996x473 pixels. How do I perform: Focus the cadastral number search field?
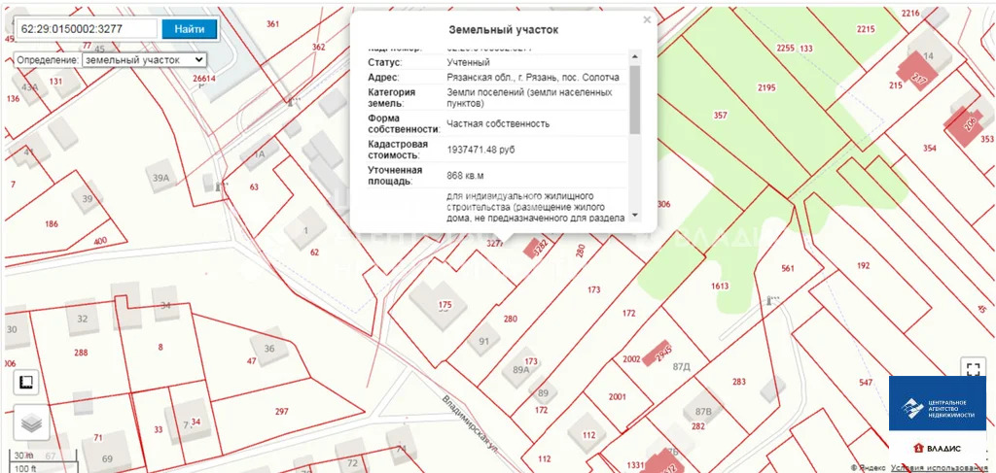[x=88, y=28]
